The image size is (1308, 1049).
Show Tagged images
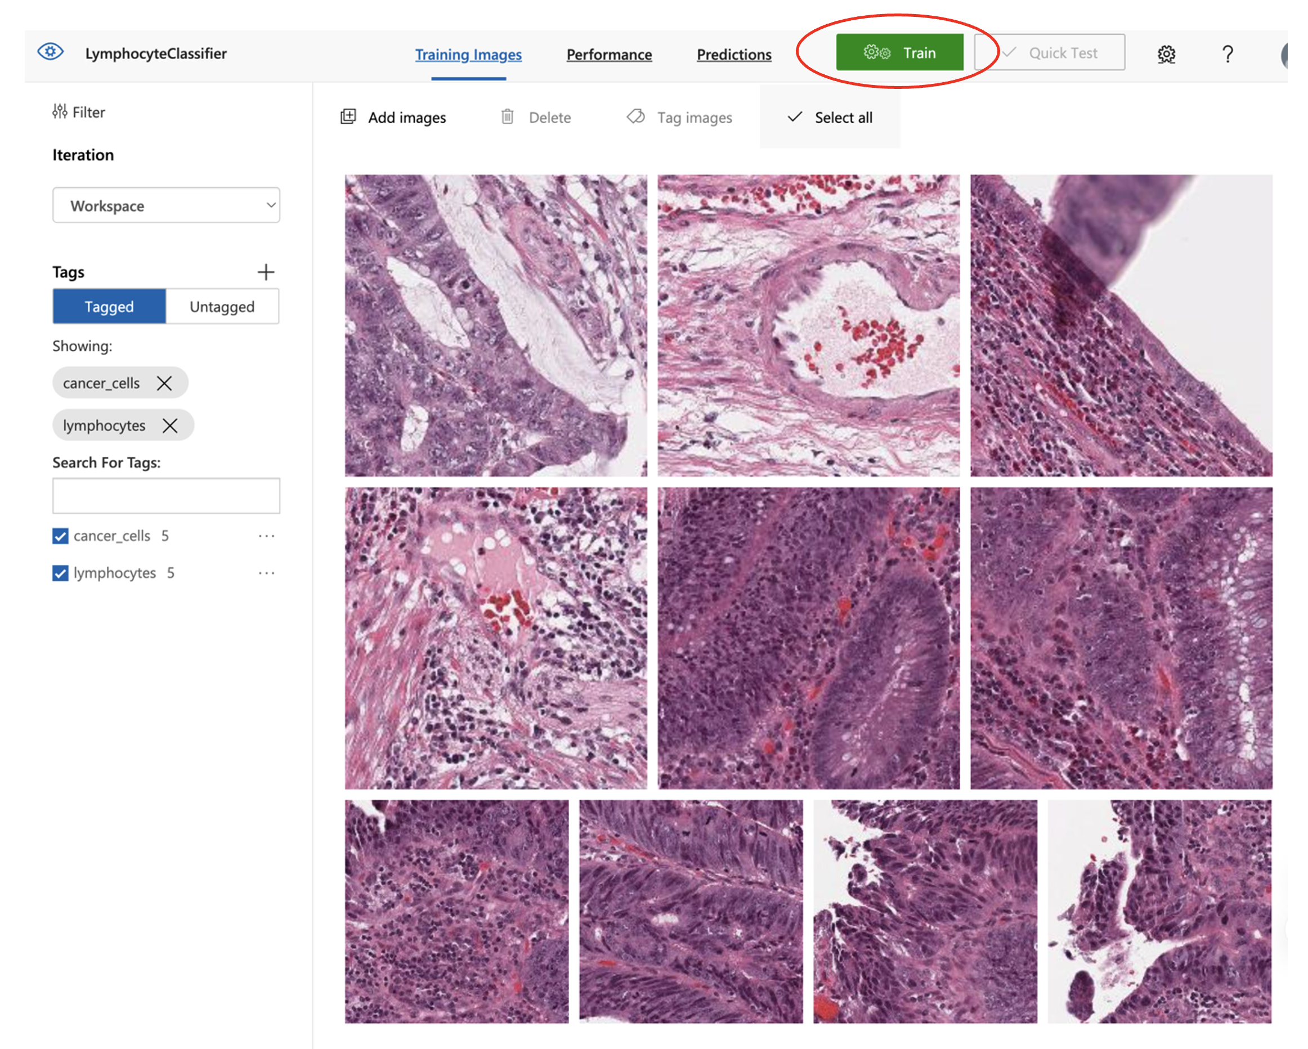click(109, 306)
